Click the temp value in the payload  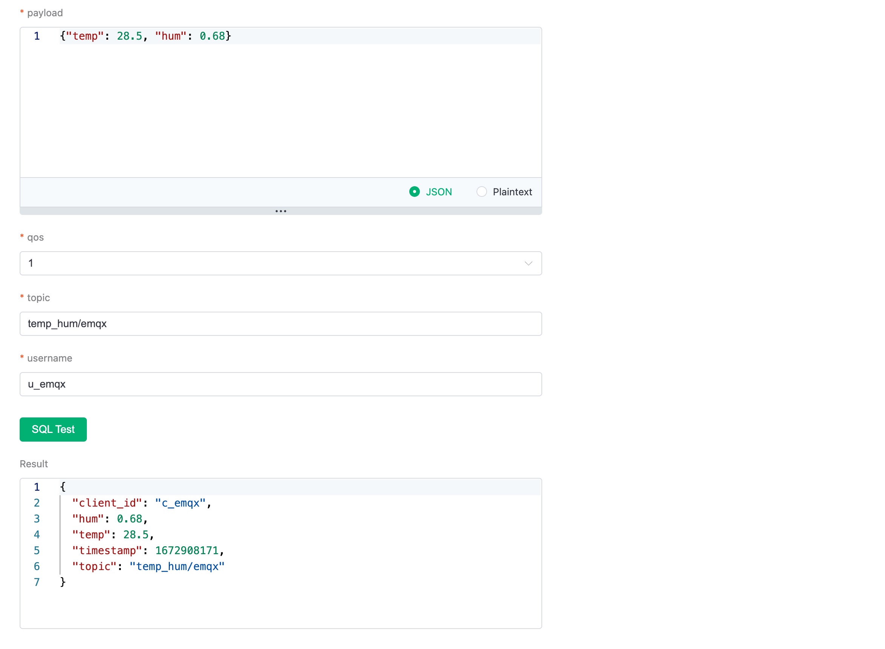click(130, 36)
